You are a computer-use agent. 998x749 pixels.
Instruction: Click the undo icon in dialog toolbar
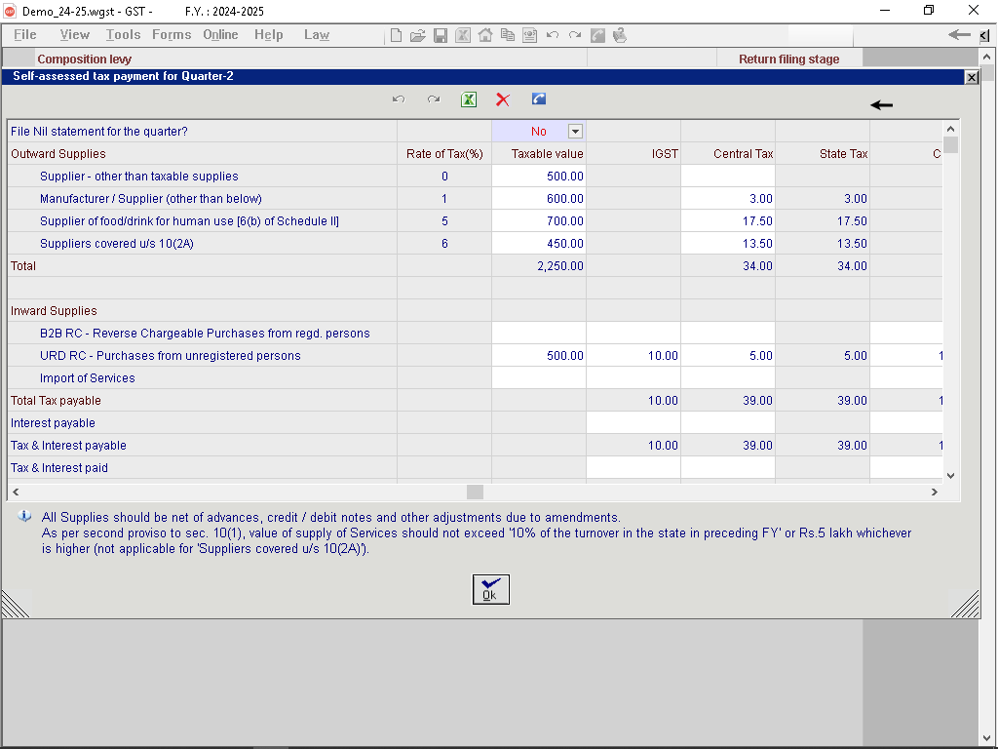point(398,99)
